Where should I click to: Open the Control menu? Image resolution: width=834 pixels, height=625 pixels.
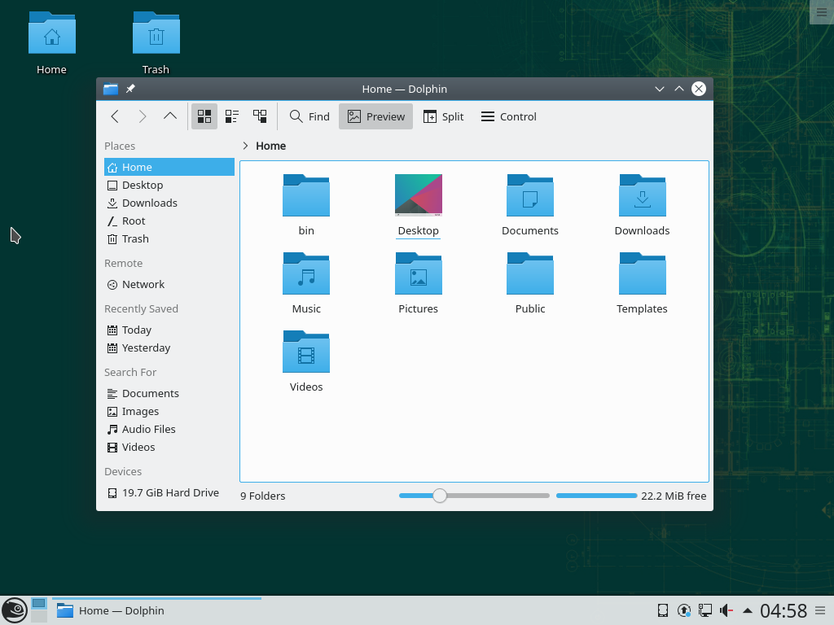click(x=509, y=116)
